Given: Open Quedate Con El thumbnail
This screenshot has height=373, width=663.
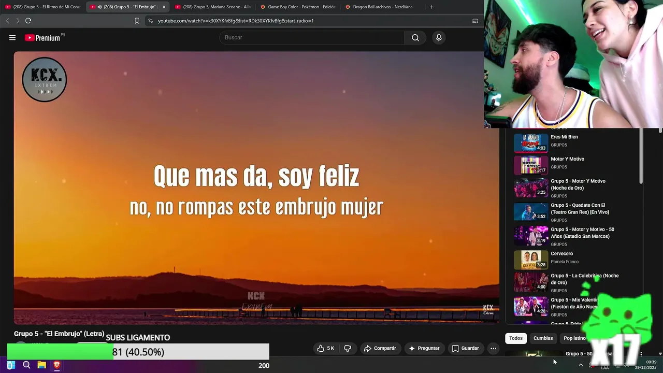Looking at the screenshot, I should (531, 212).
